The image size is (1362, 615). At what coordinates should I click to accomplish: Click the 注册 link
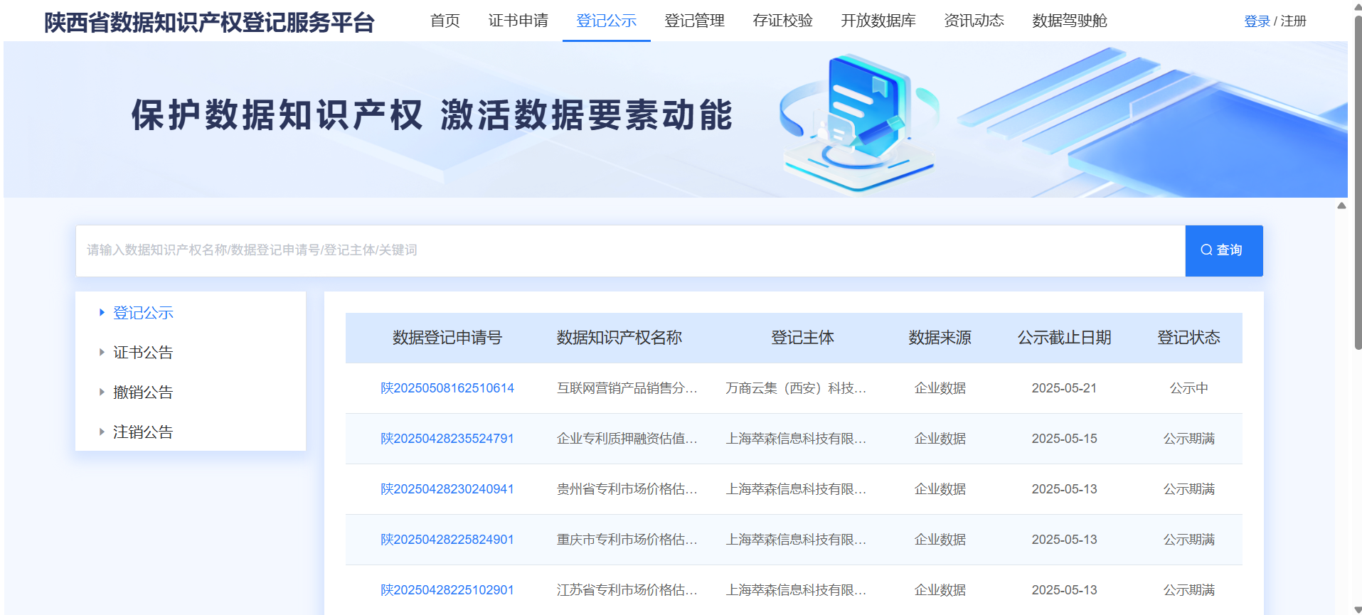coord(1294,21)
